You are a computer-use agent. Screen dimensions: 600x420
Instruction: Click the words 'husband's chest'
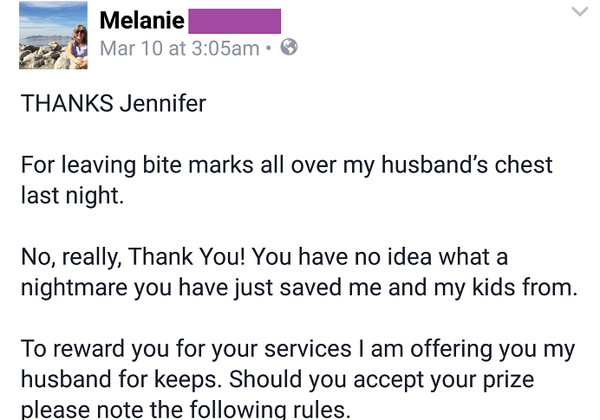466,165
